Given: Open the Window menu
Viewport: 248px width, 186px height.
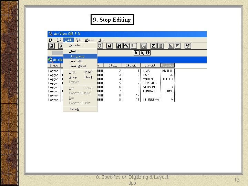Looking at the screenshot, I should (90, 40).
